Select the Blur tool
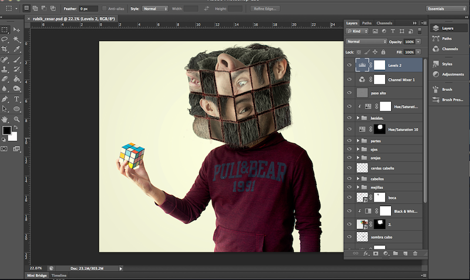Image resolution: width=470 pixels, height=280 pixels. [5, 89]
